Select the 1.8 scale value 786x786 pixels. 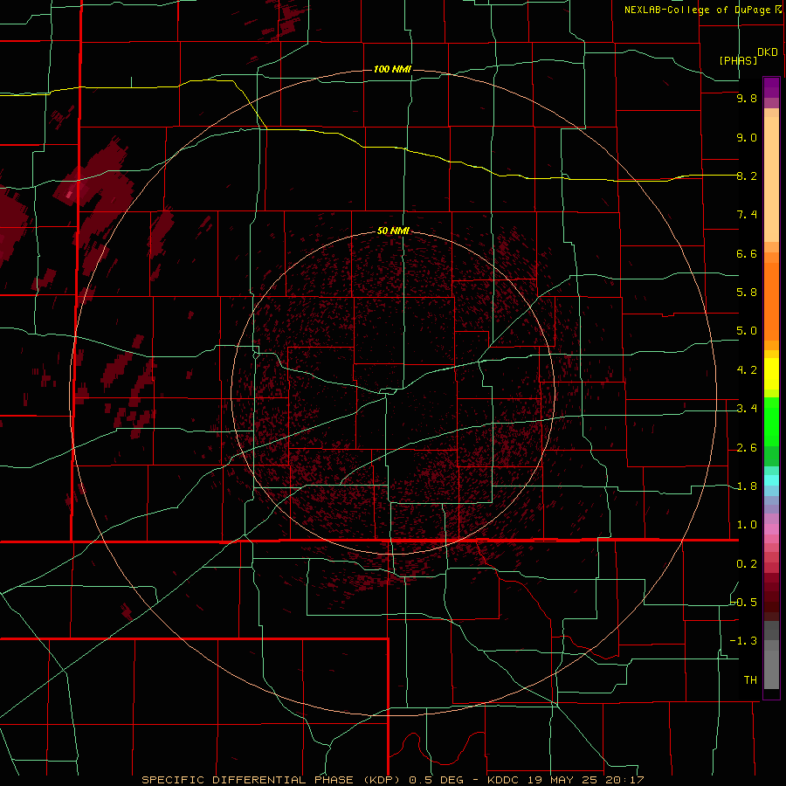tap(747, 486)
